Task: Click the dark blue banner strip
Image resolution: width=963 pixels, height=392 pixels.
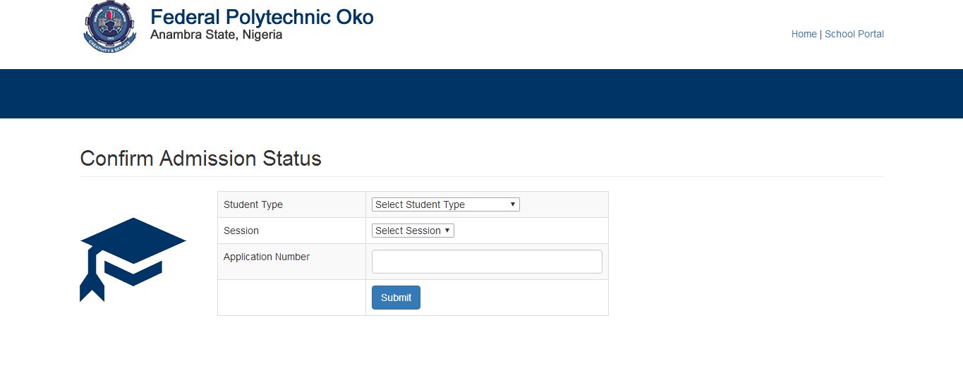Action: tap(481, 94)
